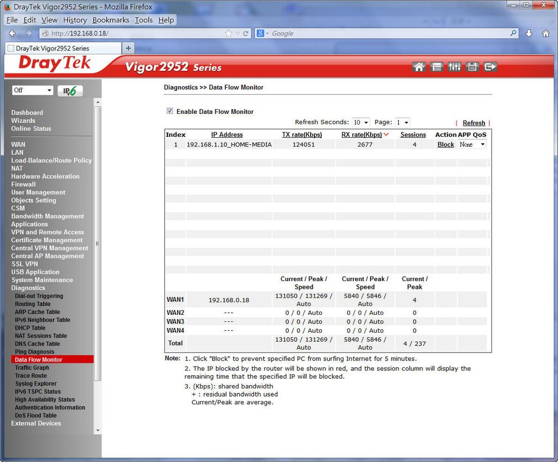Uncheck Enable Data Flow Monitor checkbox
The height and width of the screenshot is (462, 558).
[170, 111]
